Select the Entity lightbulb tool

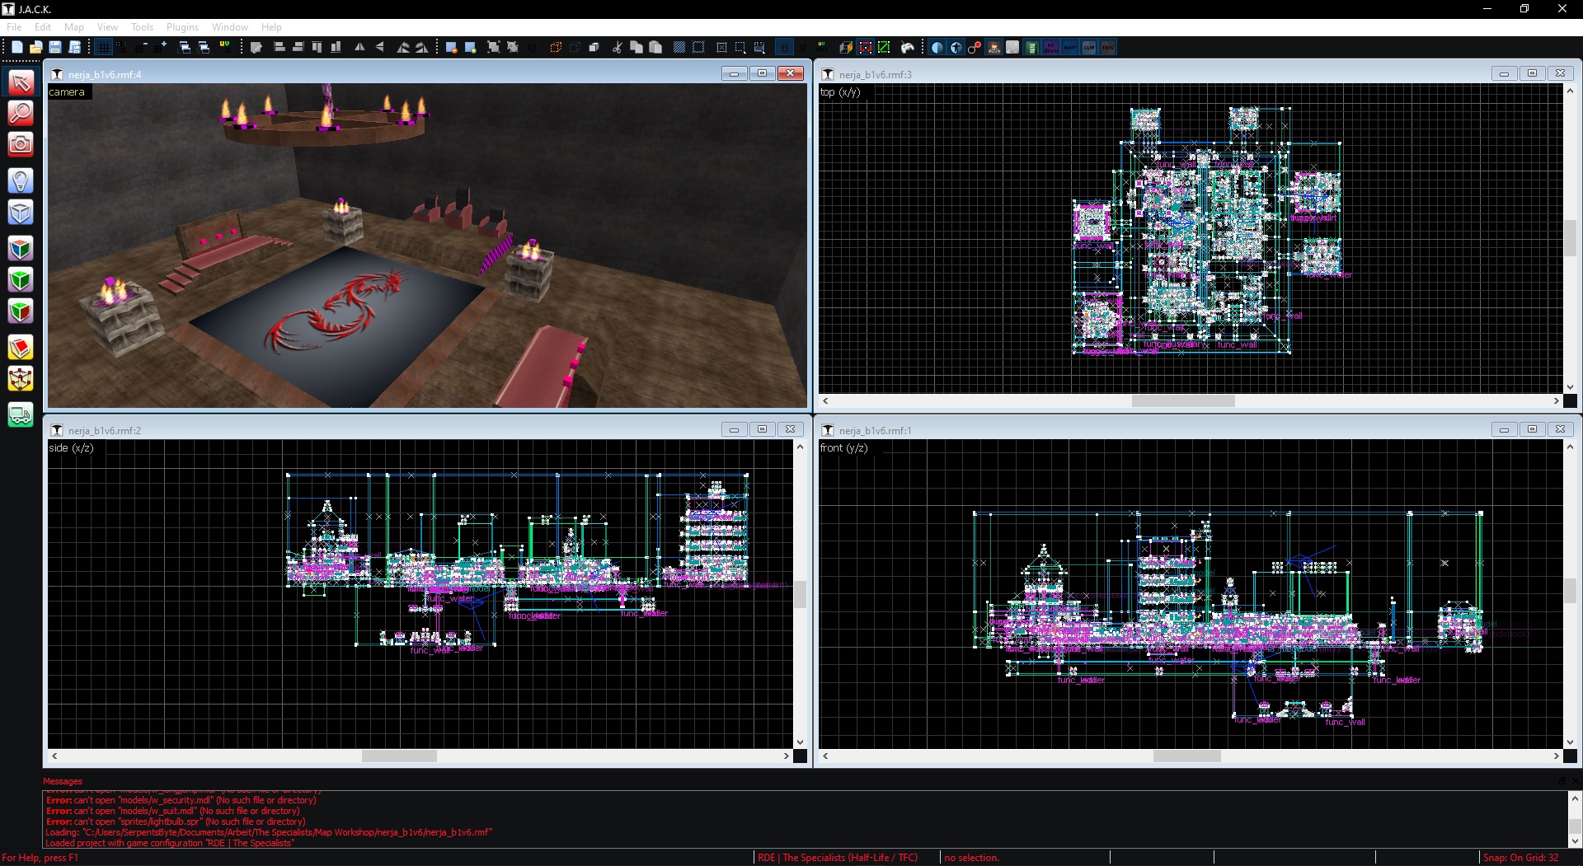tap(21, 180)
